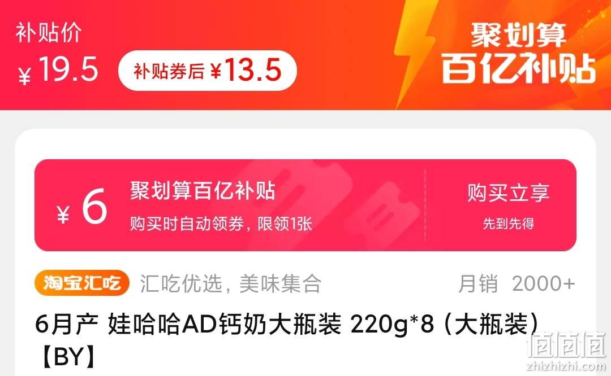Tap the 值值值 watermark logo

pos(566,346)
